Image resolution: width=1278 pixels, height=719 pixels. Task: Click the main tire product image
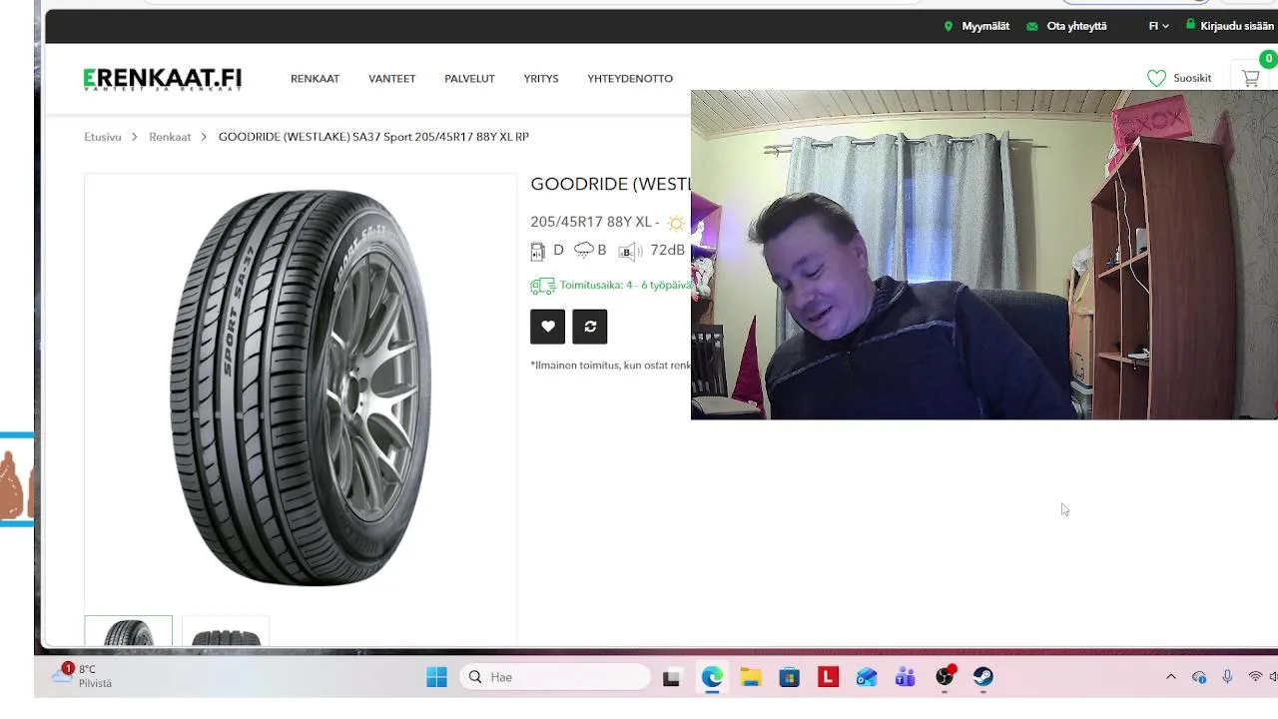pyautogui.click(x=301, y=387)
